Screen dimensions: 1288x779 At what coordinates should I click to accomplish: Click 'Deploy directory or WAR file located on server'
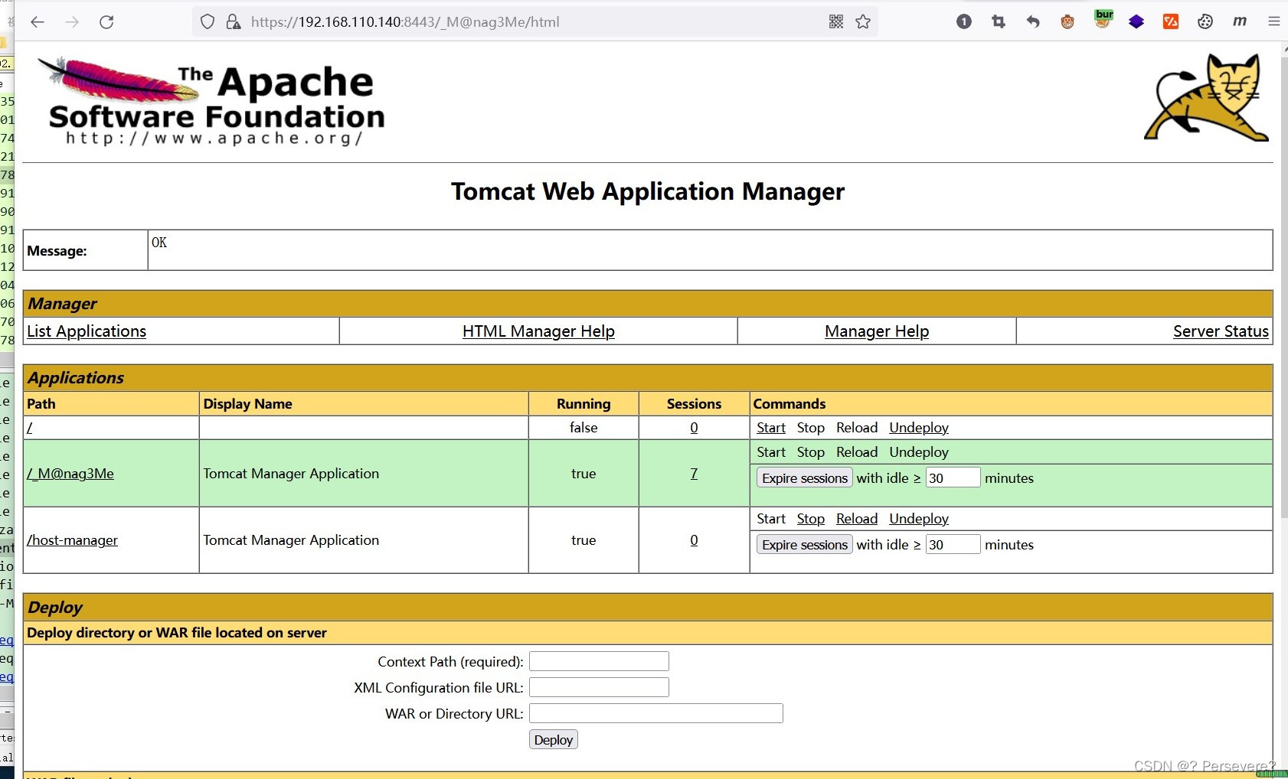click(x=177, y=633)
